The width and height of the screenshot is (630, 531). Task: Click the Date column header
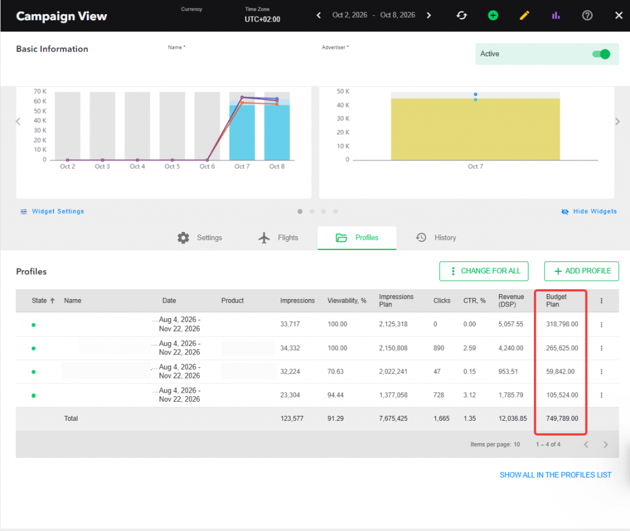[x=169, y=301]
